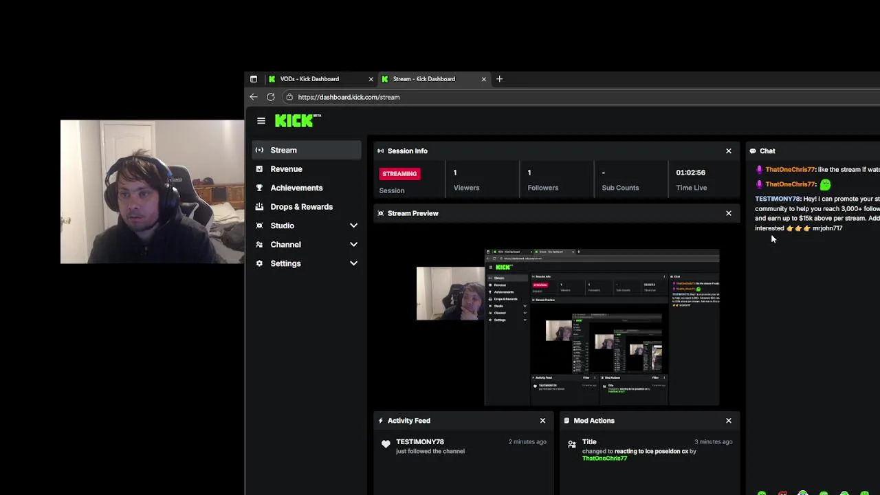Click TESTIMONY78 username in chat
880x495 pixels.
tap(778, 199)
